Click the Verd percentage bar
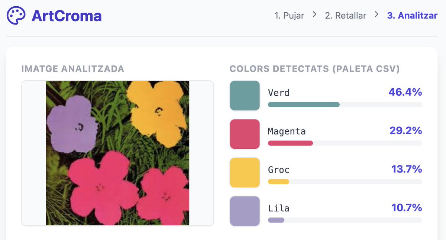Screen dimensions: 446x240 [x=345, y=105]
